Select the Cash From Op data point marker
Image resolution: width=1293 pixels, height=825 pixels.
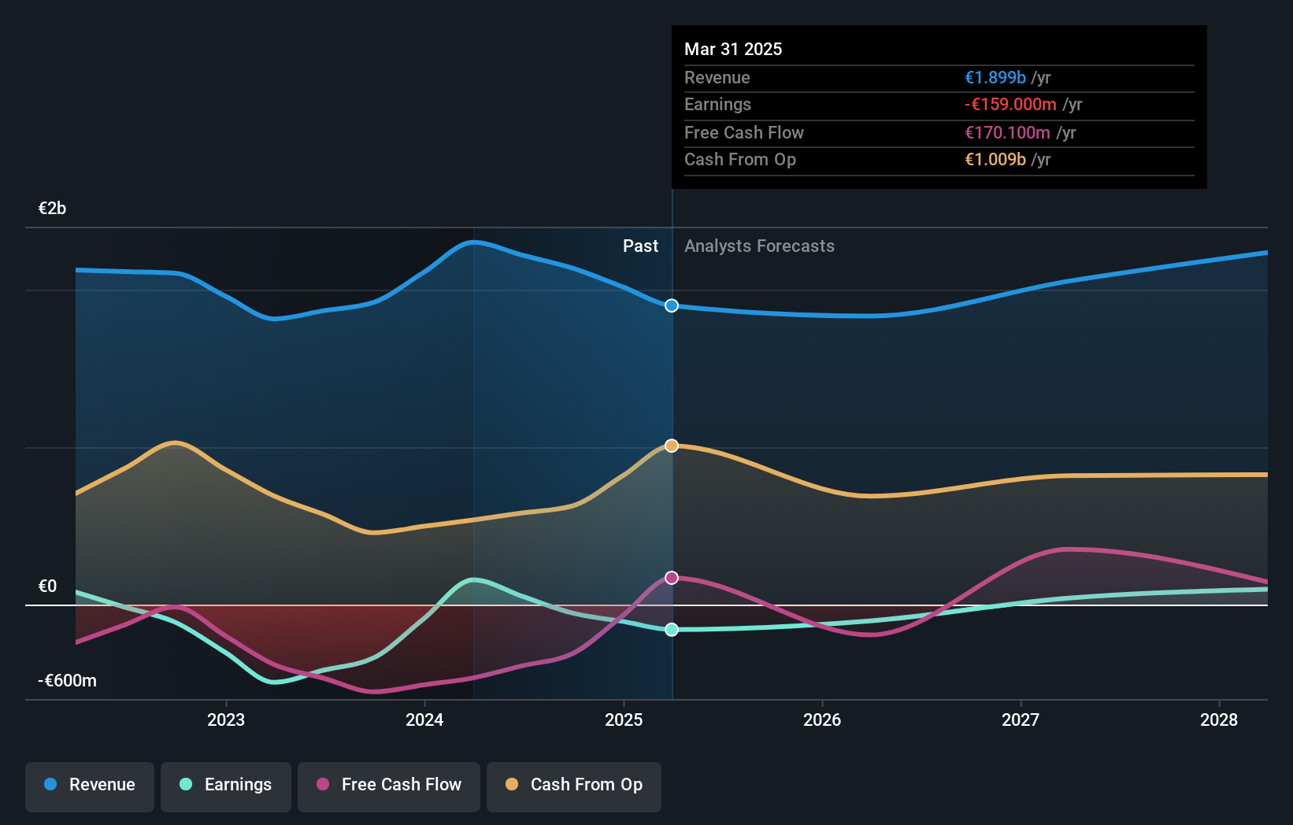671,446
